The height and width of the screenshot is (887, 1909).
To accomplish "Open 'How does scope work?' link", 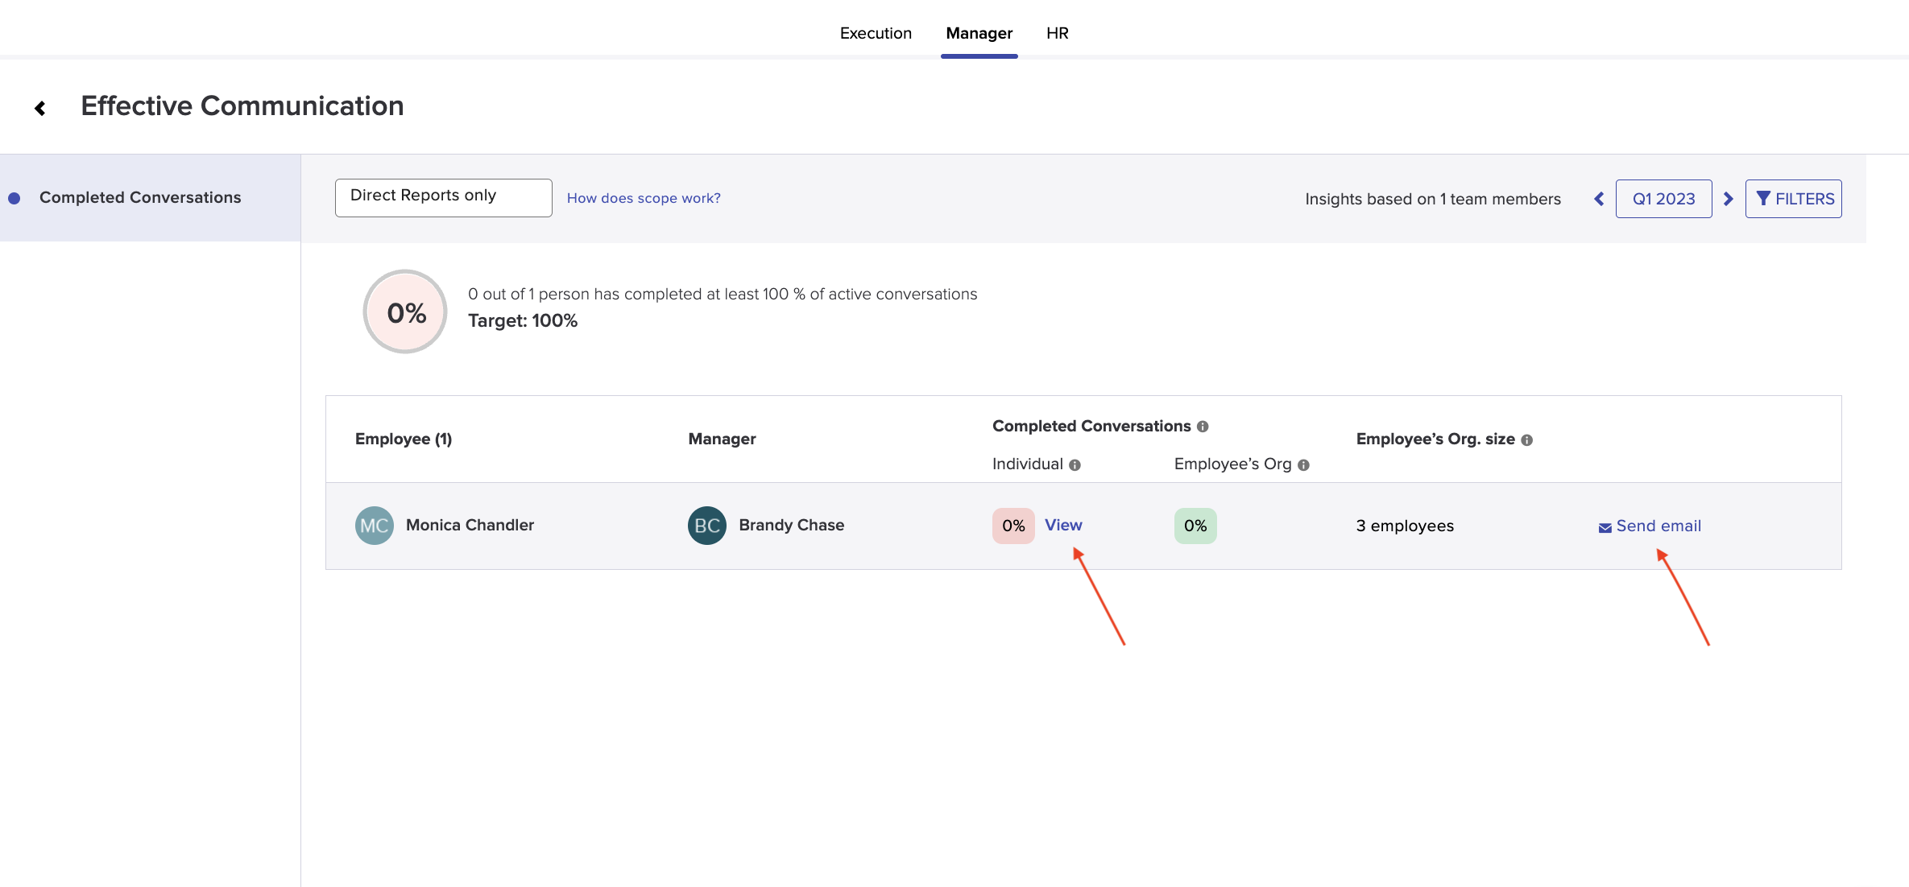I will [x=644, y=198].
